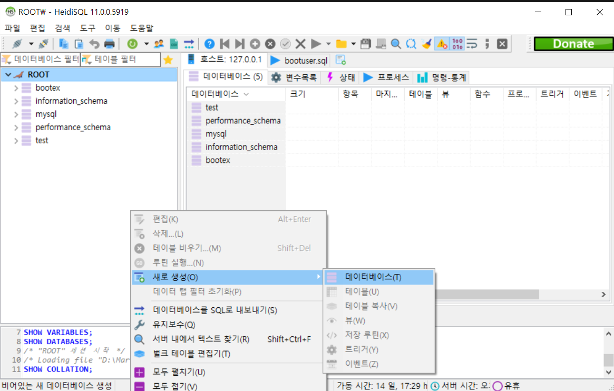Image resolution: width=614 pixels, height=391 pixels.
Task: Expand information_schema in the tree
Action: click(16, 101)
